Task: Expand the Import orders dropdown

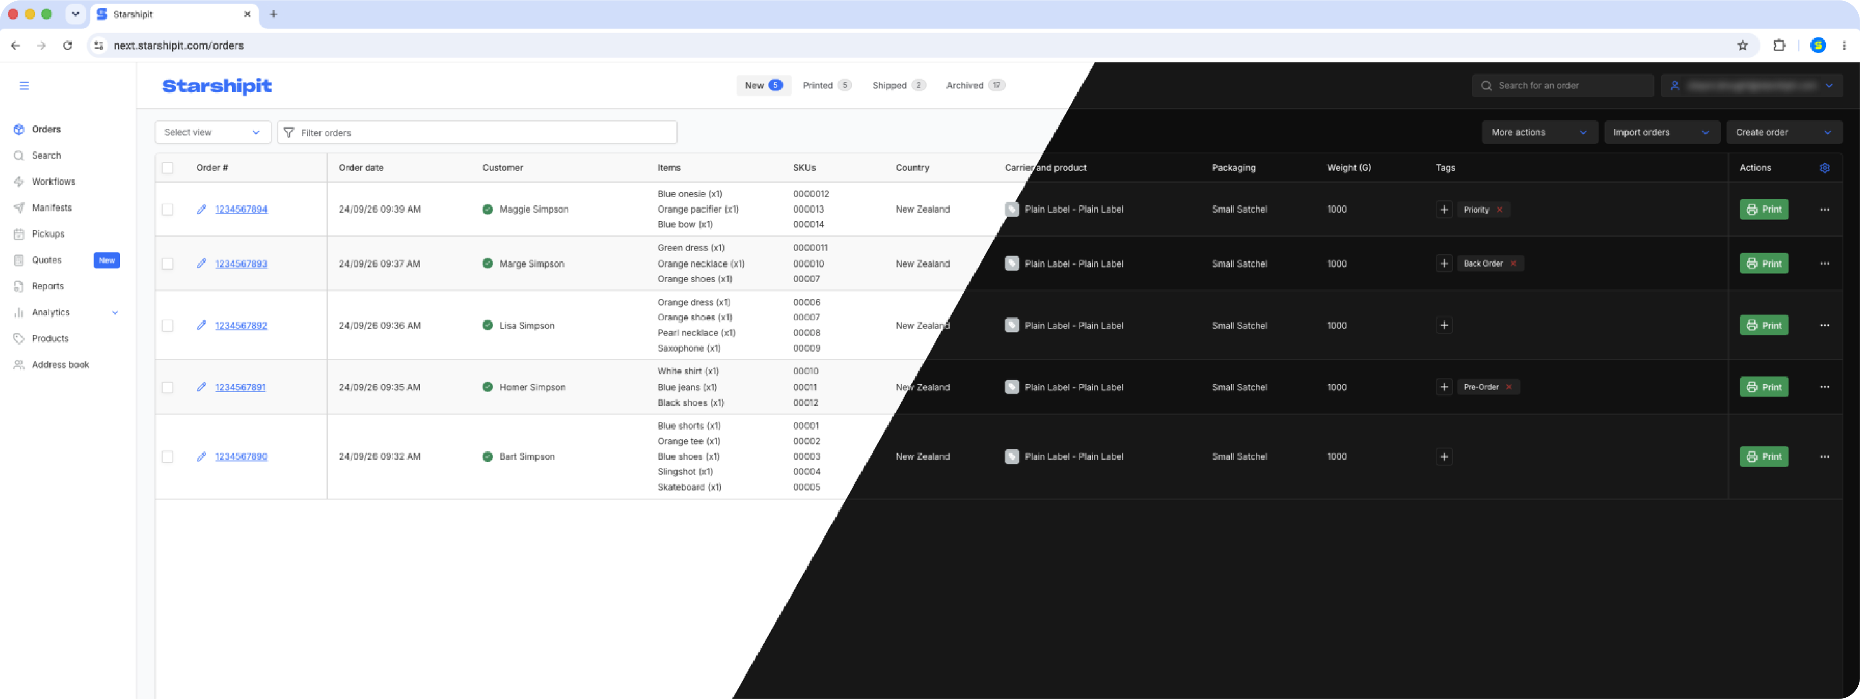Action: [x=1661, y=132]
